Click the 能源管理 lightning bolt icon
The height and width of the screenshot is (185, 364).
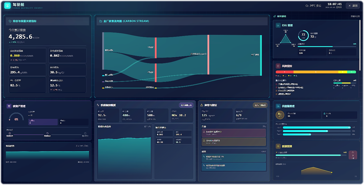(278, 146)
